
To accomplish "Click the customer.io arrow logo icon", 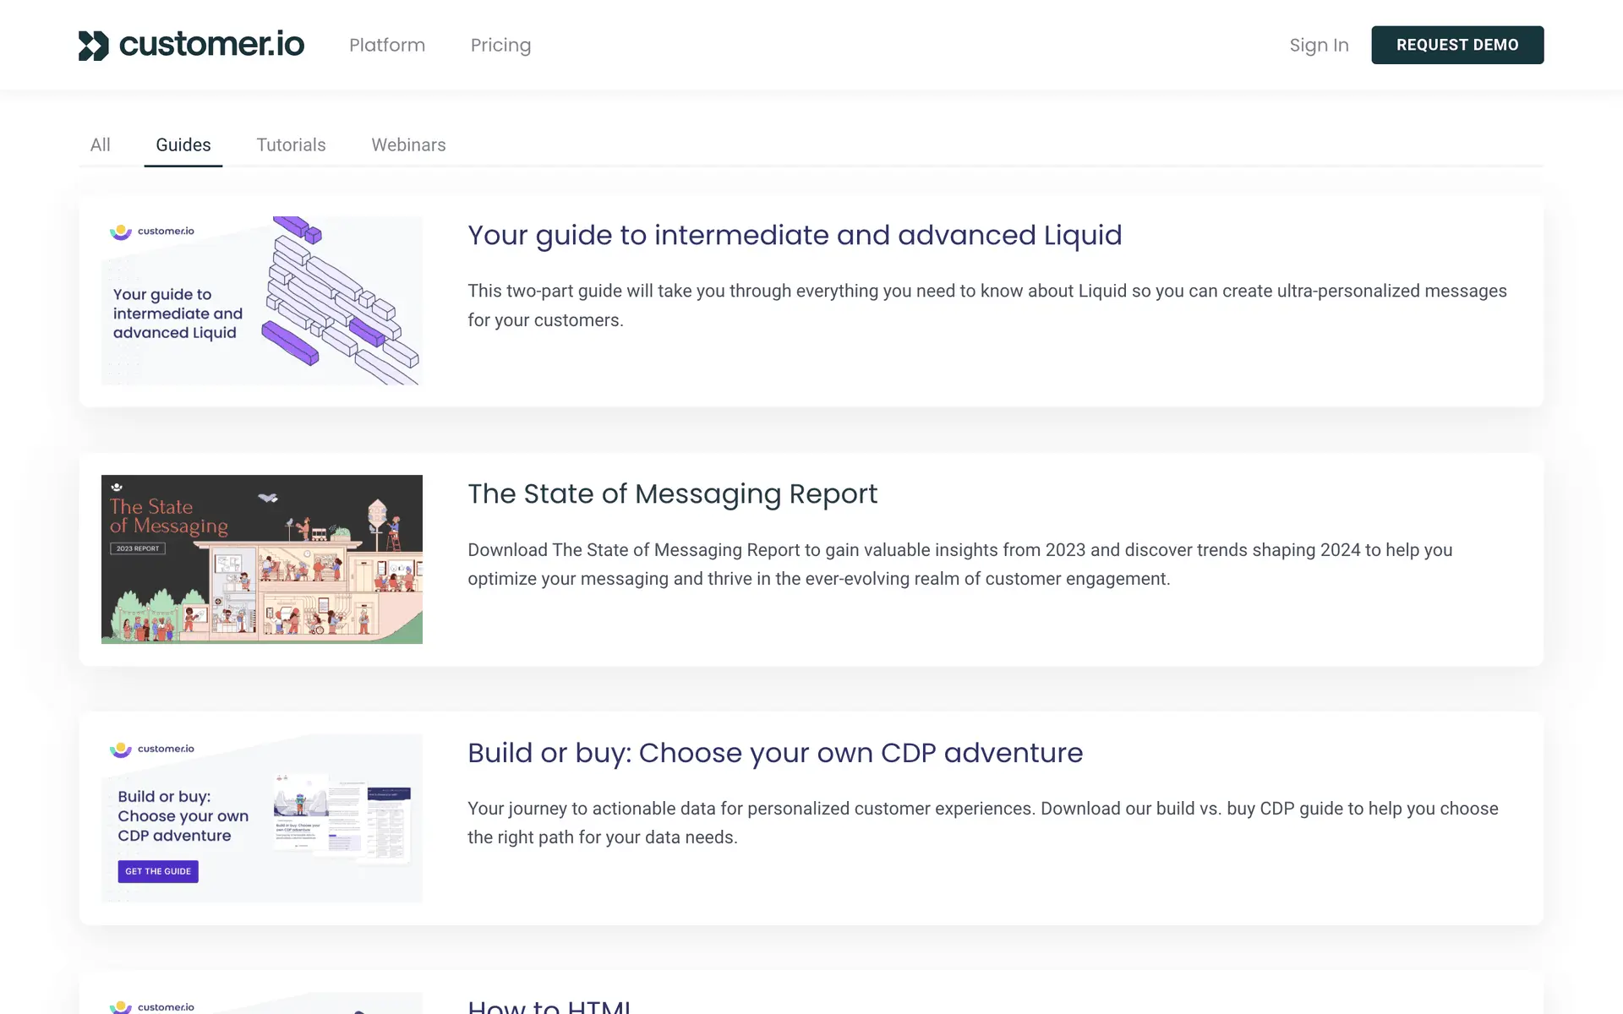I will click(94, 46).
